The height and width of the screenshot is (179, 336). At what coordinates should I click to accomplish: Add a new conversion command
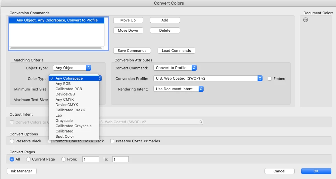[165, 20]
